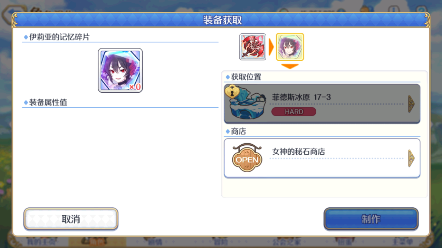Click the blue 制作 craft button
Image resolution: width=442 pixels, height=248 pixels.
click(x=371, y=219)
